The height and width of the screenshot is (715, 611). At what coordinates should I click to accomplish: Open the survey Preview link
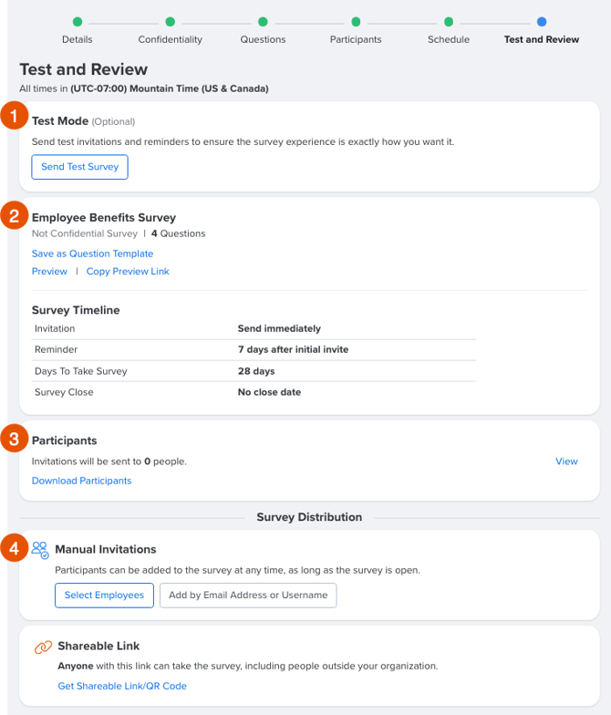(49, 272)
